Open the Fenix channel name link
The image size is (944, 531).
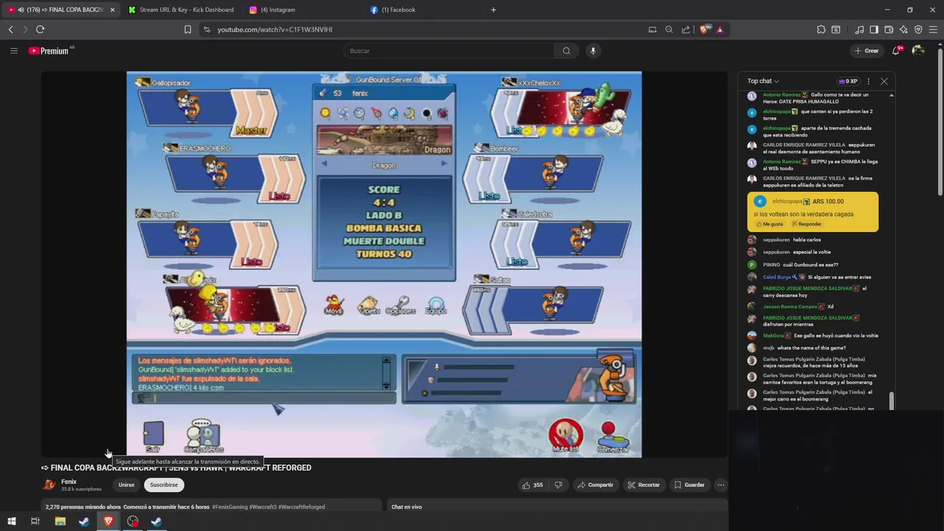(x=69, y=482)
